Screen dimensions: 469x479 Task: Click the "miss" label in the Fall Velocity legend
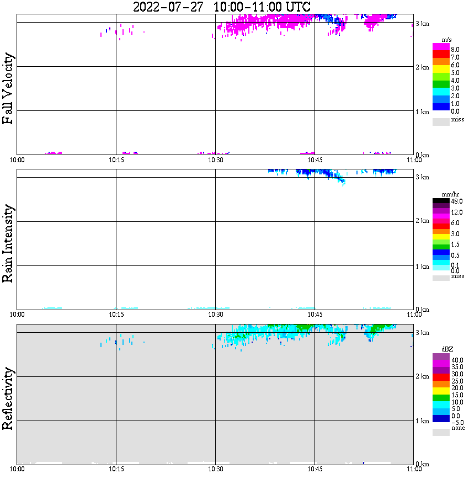[x=457, y=119]
